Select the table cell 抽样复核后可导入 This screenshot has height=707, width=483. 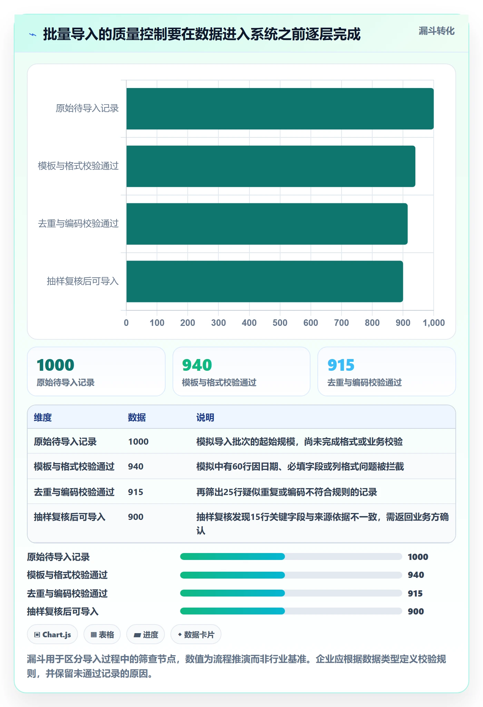[70, 517]
